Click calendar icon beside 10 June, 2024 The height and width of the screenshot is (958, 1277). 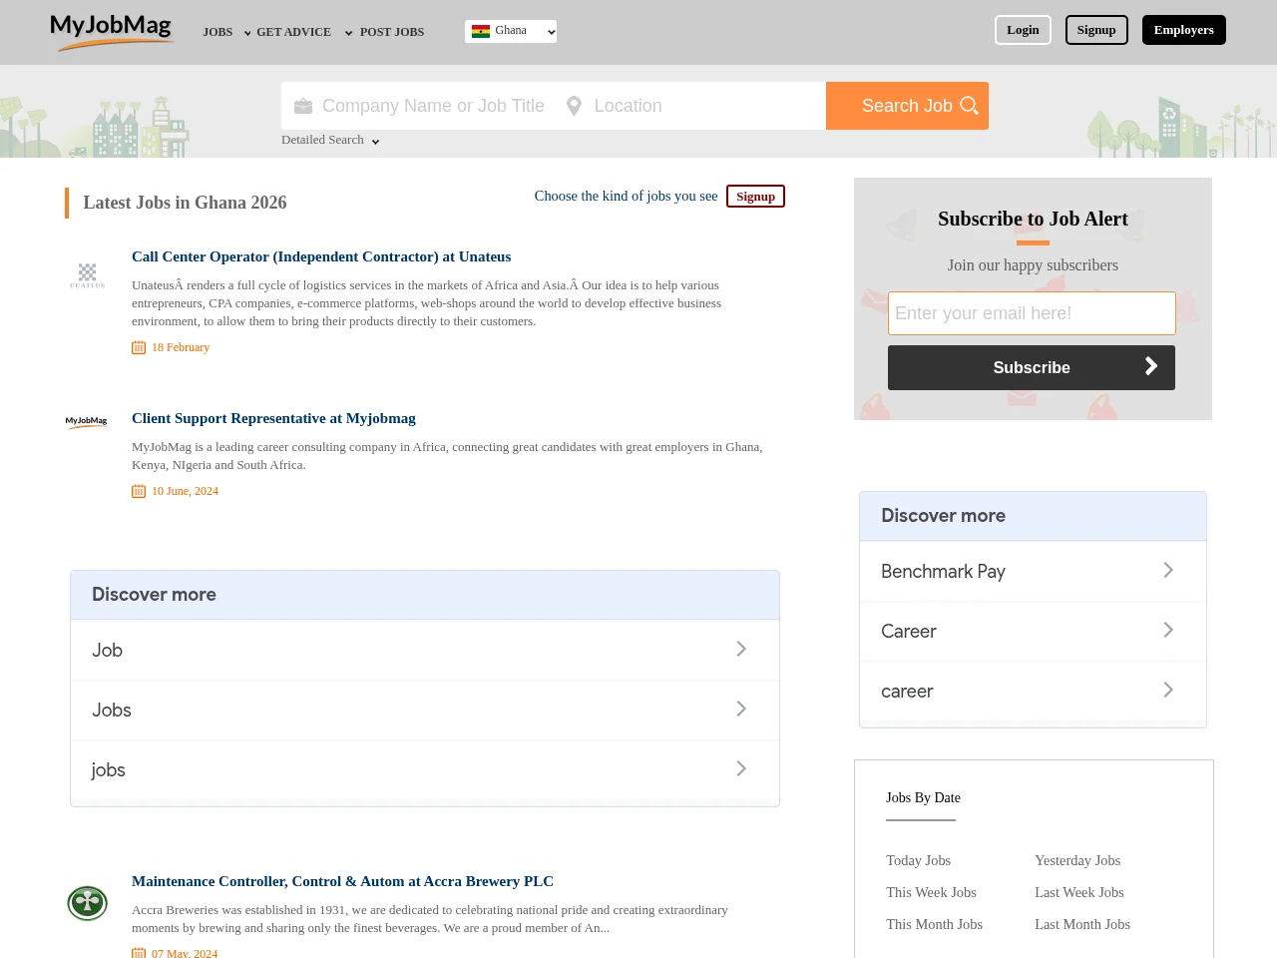click(139, 491)
